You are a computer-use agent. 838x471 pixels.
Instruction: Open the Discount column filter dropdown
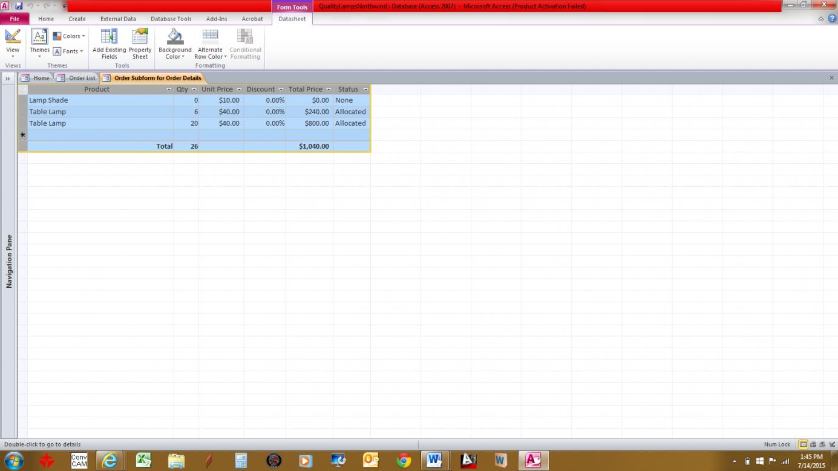click(281, 89)
